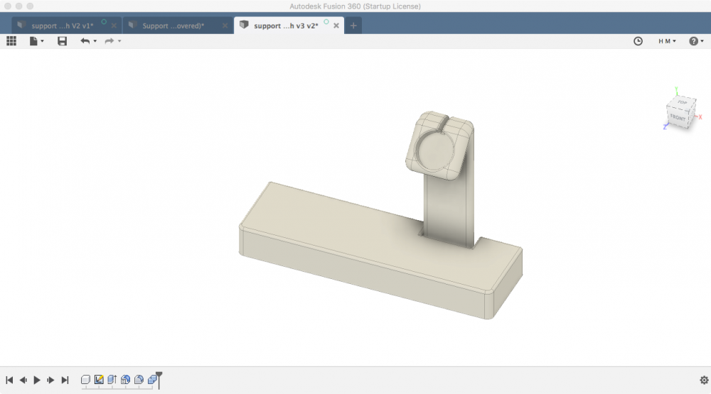Open the Help question mark menu
The height and width of the screenshot is (394, 711).
[x=696, y=41]
